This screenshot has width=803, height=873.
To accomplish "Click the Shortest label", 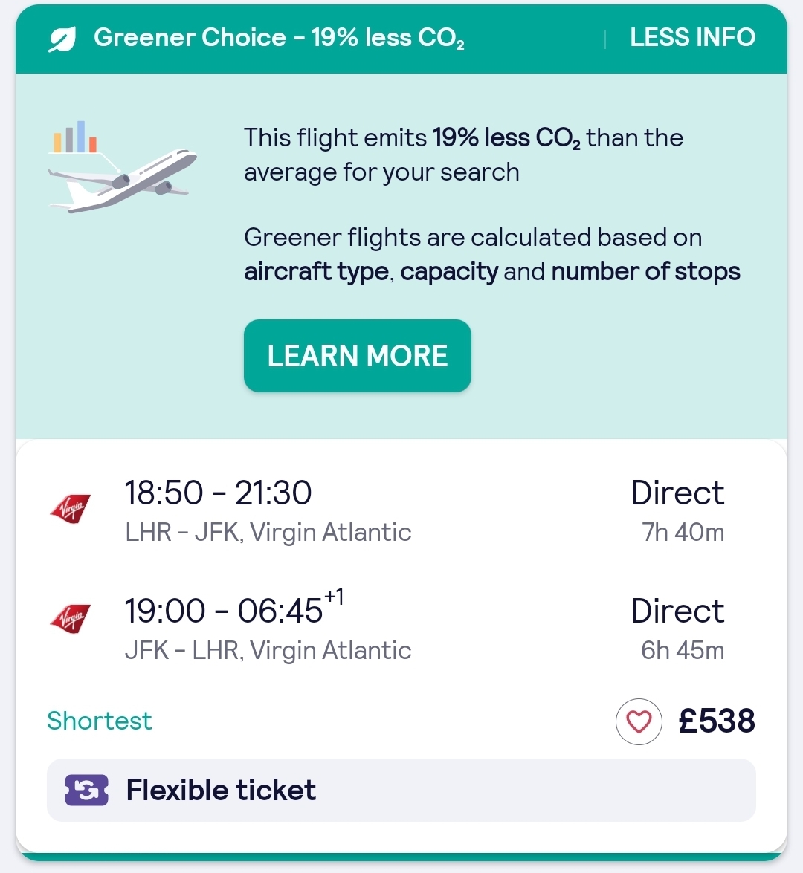I will point(99,721).
